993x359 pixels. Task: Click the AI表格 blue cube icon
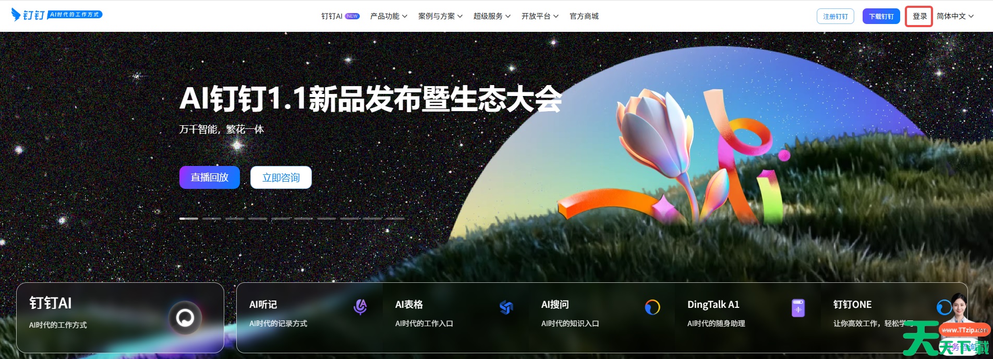pos(506,307)
